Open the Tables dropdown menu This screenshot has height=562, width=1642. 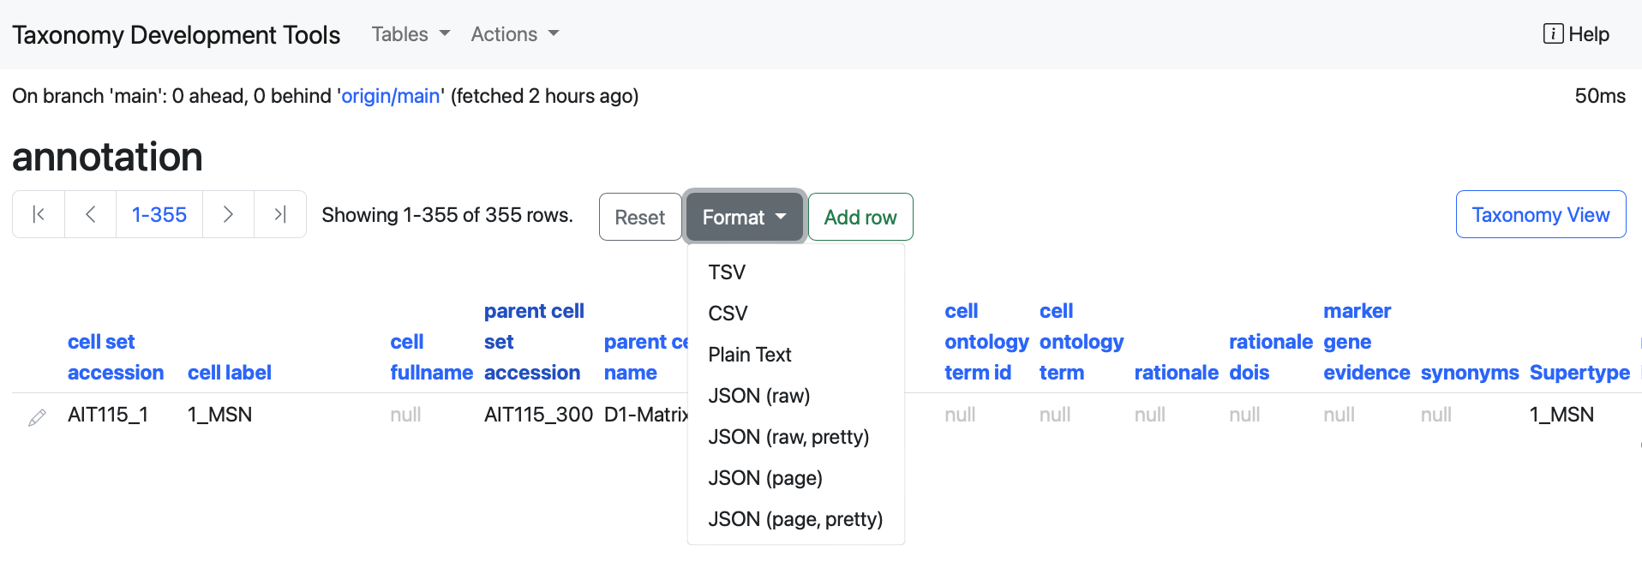[x=410, y=34]
